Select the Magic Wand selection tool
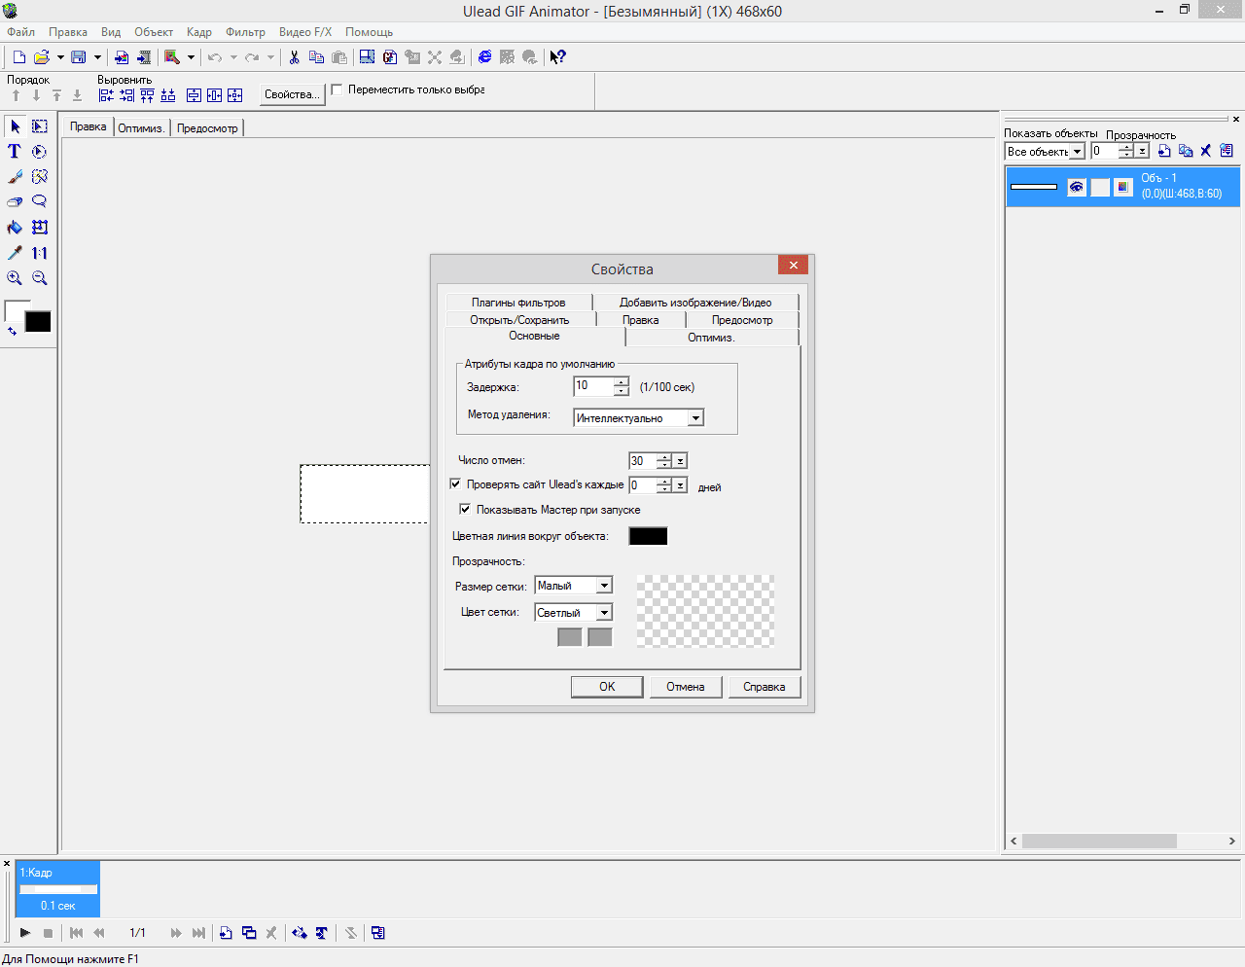This screenshot has width=1245, height=967. (x=40, y=177)
